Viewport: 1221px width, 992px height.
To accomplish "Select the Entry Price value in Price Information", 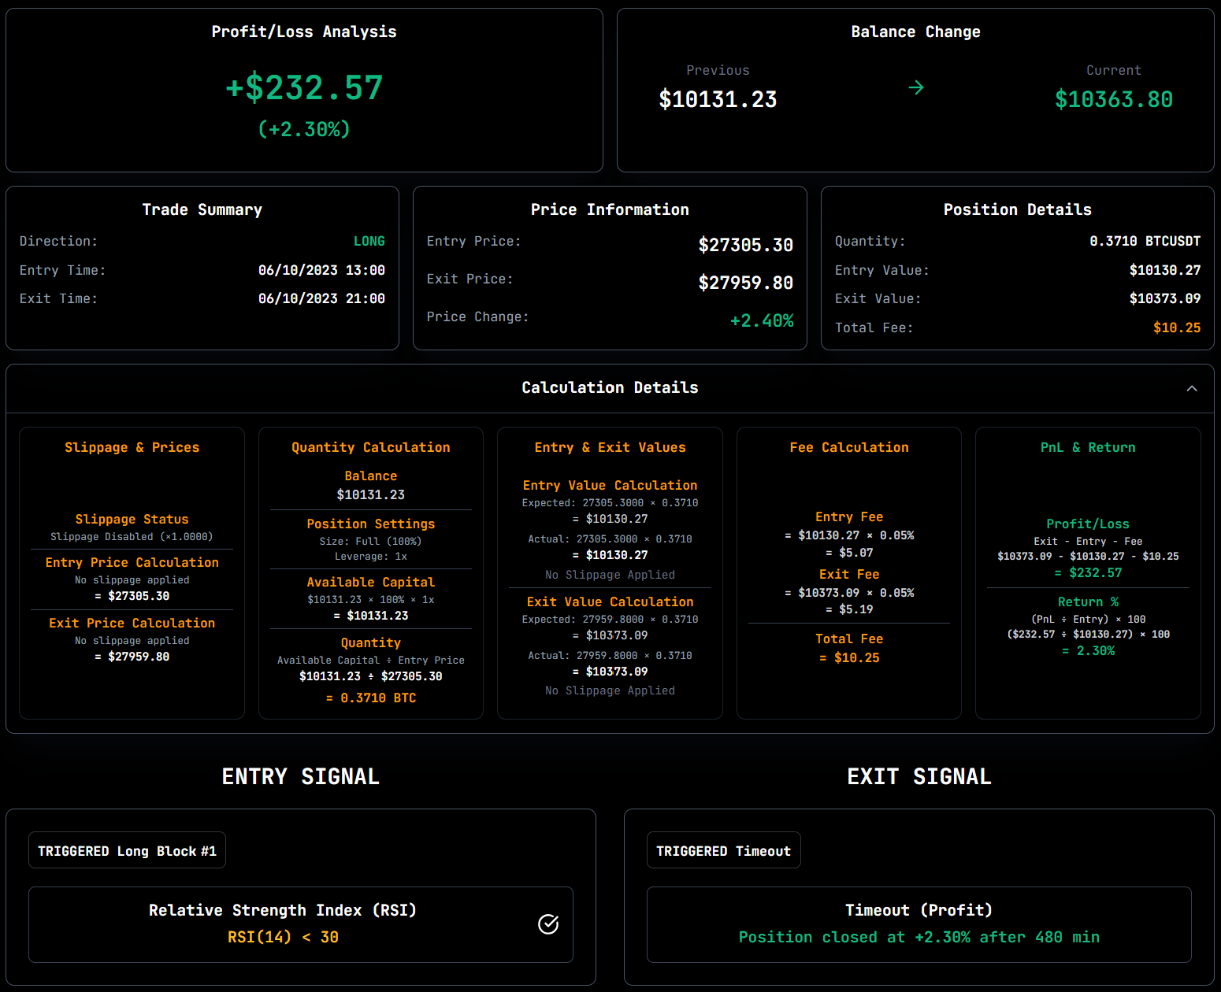I will pyautogui.click(x=745, y=245).
